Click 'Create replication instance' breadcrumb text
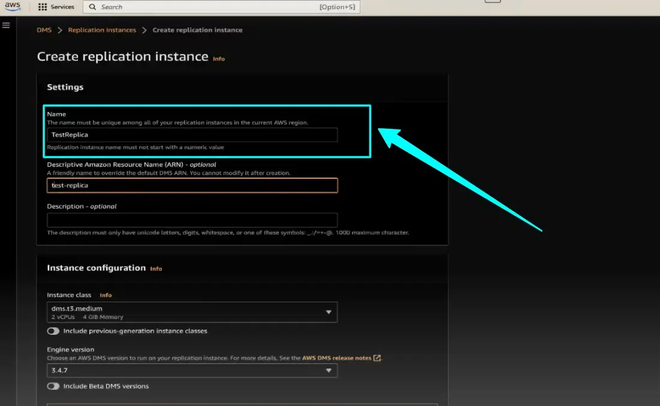 tap(197, 30)
